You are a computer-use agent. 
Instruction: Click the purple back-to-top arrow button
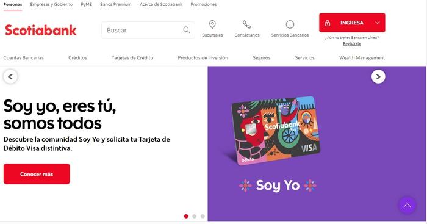pos(407,205)
